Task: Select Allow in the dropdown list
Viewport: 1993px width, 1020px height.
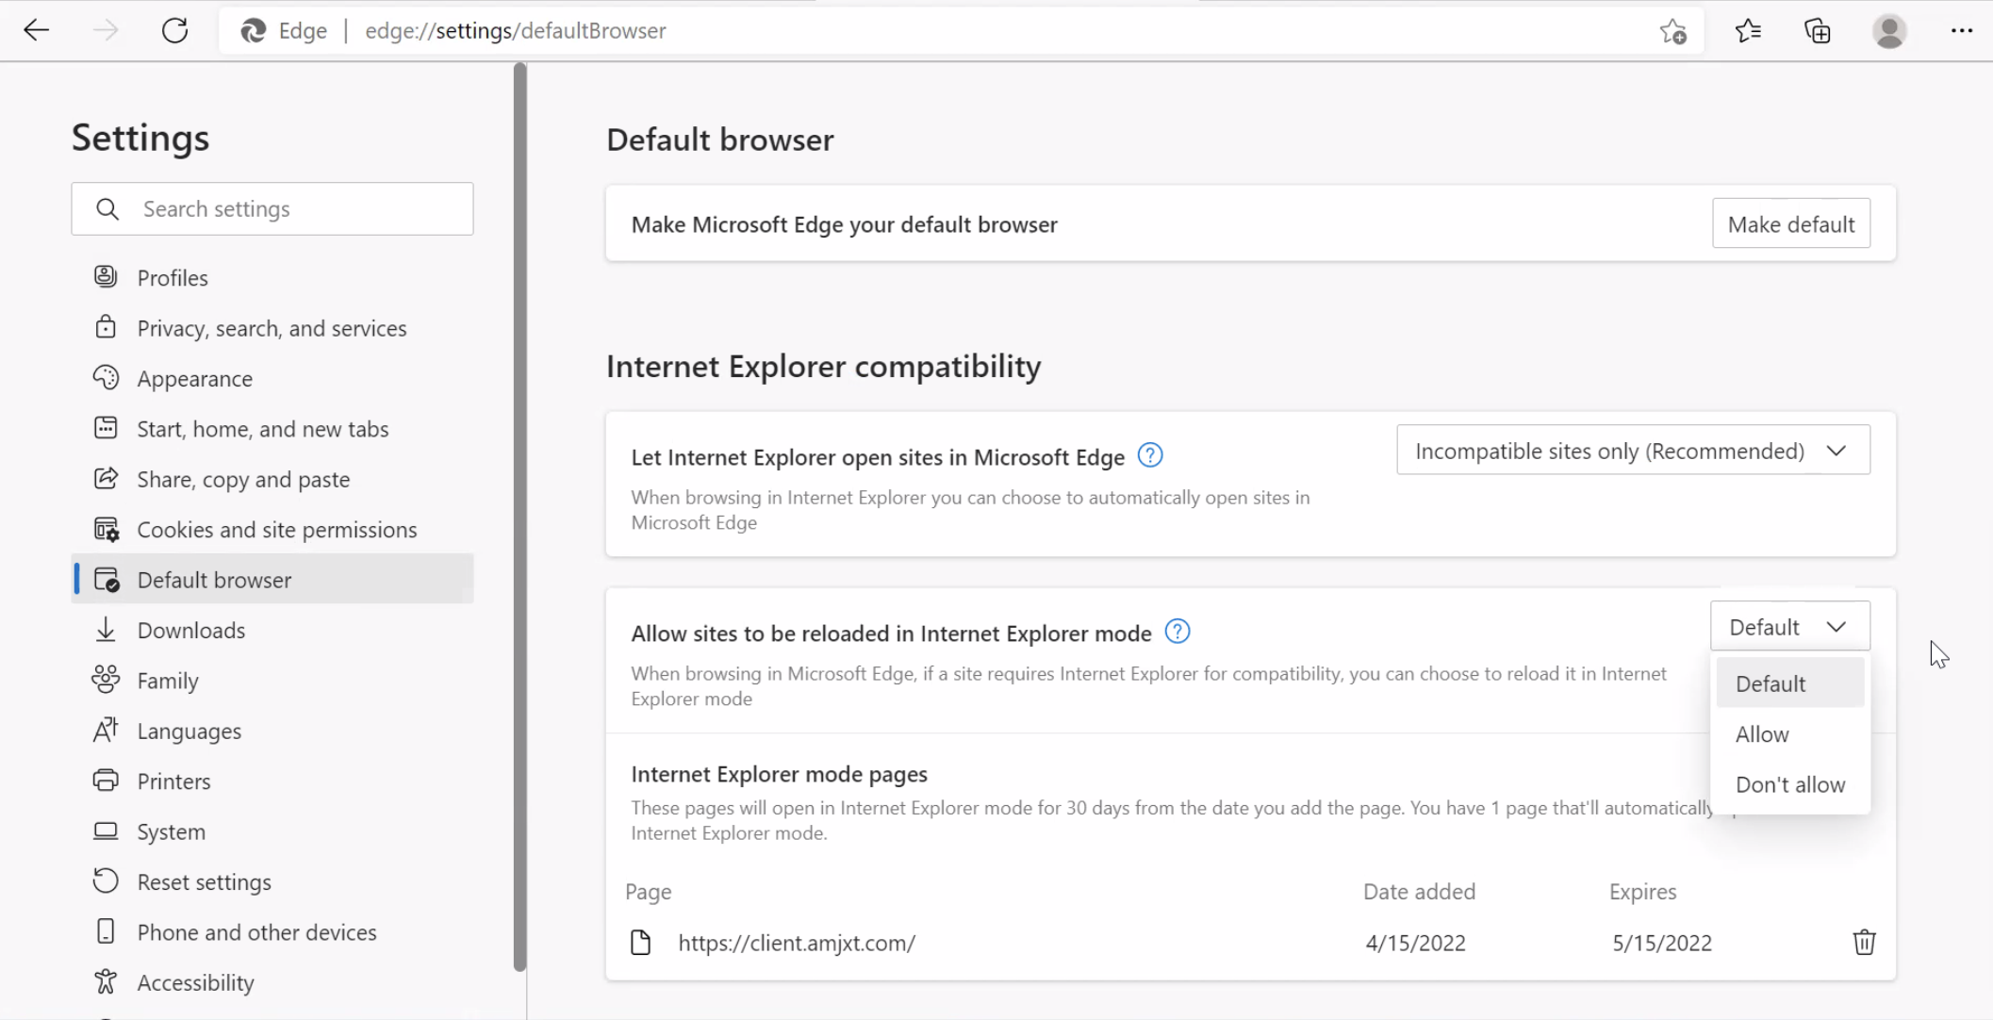Action: (1762, 734)
